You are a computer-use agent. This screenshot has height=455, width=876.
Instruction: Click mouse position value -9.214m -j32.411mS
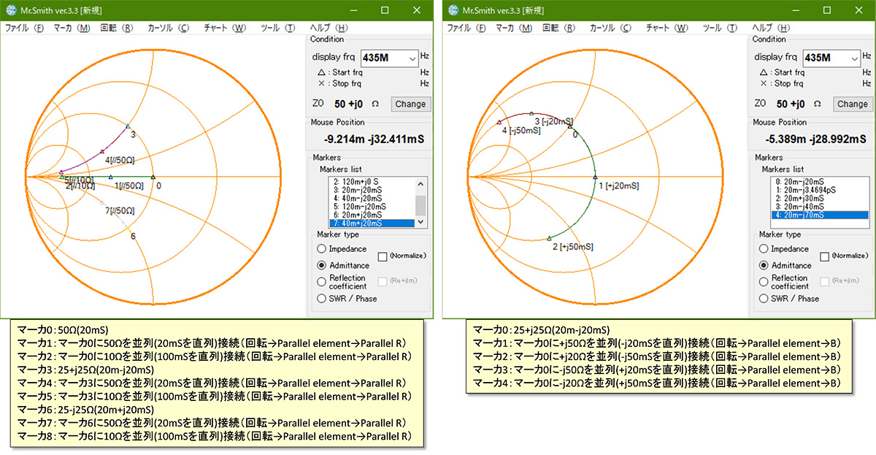[374, 138]
